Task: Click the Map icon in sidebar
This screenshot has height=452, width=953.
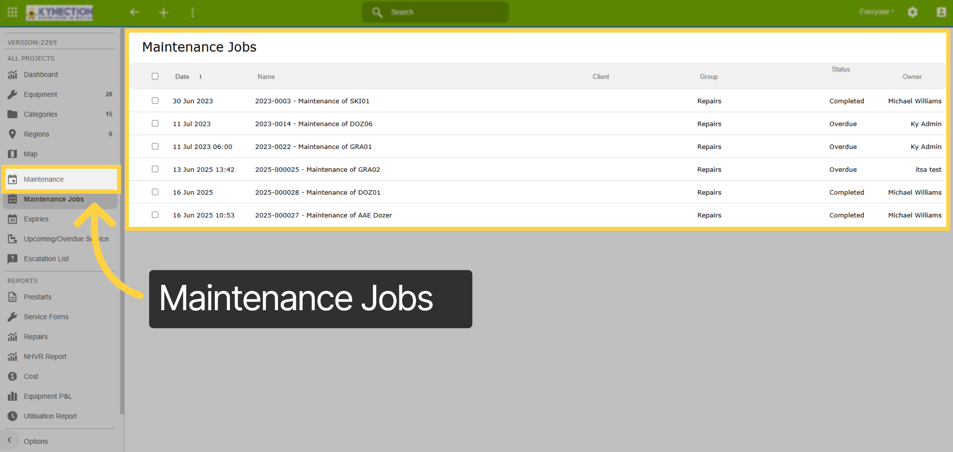Action: point(13,154)
